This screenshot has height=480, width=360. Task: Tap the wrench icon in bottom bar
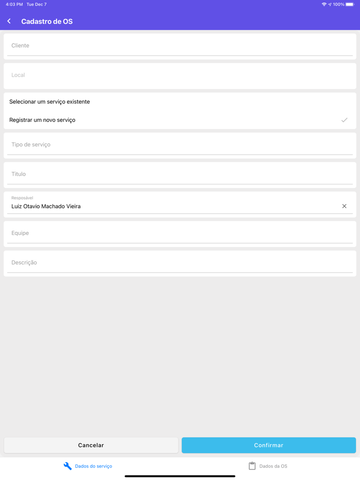(67, 466)
